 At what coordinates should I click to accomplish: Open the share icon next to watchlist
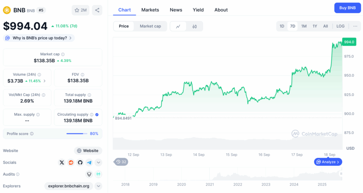point(97,10)
